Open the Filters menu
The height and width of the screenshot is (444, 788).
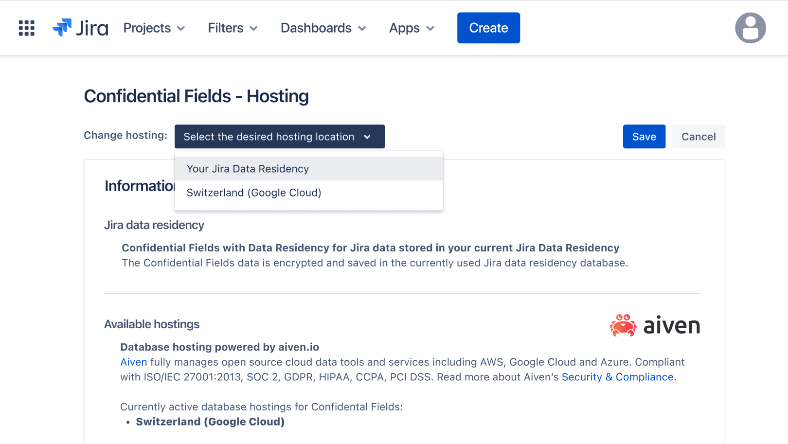click(225, 28)
